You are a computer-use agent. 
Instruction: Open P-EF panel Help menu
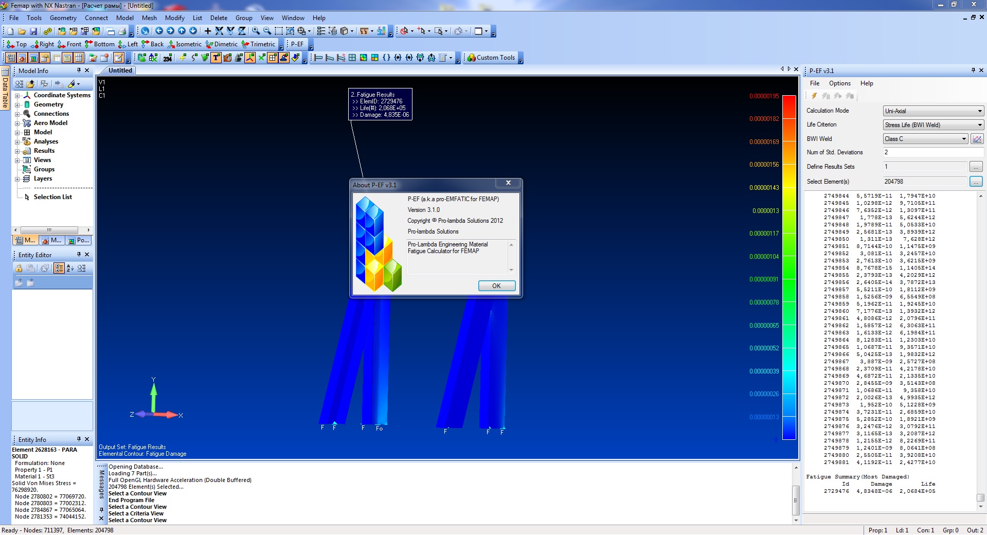tap(867, 83)
